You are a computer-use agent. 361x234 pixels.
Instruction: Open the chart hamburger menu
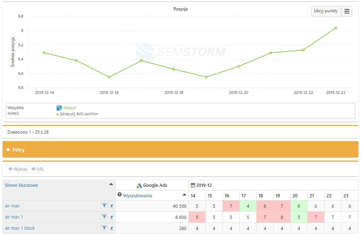pyautogui.click(x=347, y=11)
